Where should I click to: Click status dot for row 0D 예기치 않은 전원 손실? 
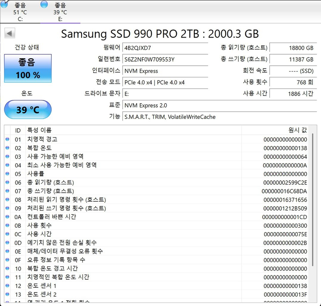click(x=7, y=243)
